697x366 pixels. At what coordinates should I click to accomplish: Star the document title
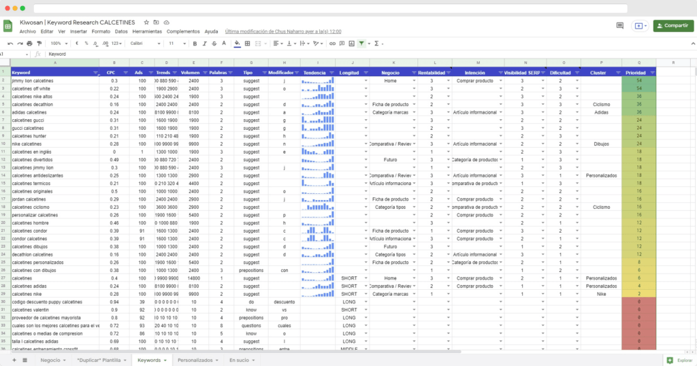(146, 22)
